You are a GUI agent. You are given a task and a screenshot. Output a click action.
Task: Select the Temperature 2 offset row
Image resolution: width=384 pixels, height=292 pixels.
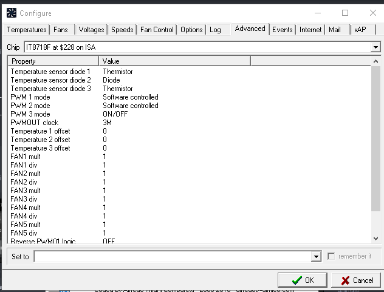(190, 140)
